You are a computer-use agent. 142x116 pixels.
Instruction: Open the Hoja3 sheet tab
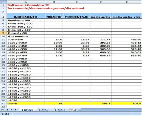(60, 110)
